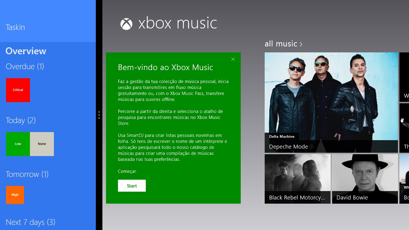Click the Start button in welcome panel

point(132,186)
